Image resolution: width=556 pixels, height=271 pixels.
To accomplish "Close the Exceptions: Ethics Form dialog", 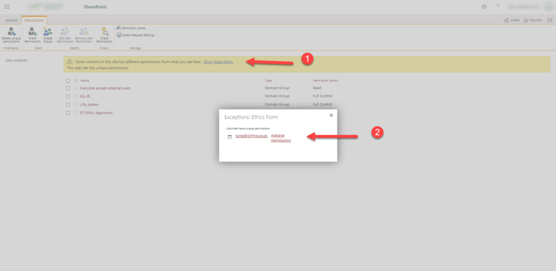I will coord(331,115).
